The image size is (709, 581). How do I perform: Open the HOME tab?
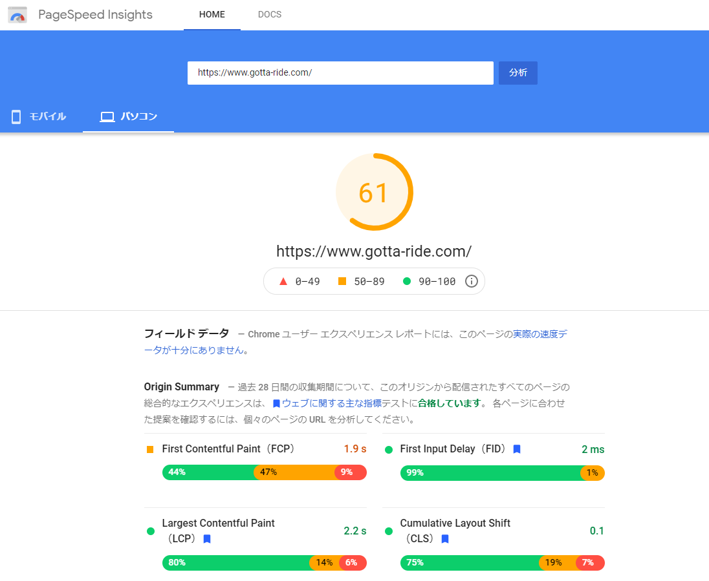(x=212, y=14)
